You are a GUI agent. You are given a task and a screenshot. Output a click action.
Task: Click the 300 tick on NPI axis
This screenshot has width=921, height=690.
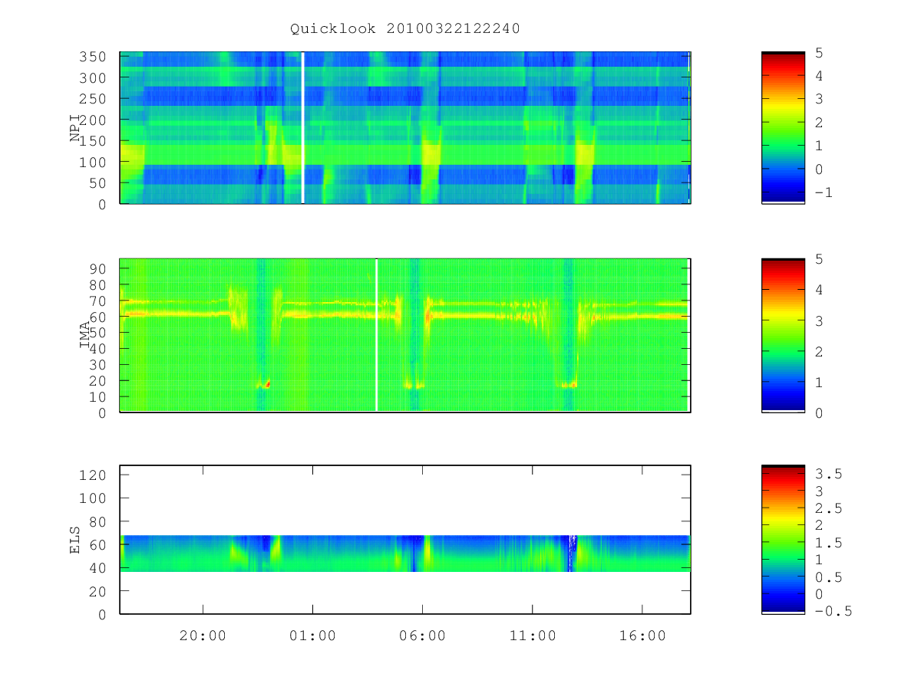[x=93, y=78]
